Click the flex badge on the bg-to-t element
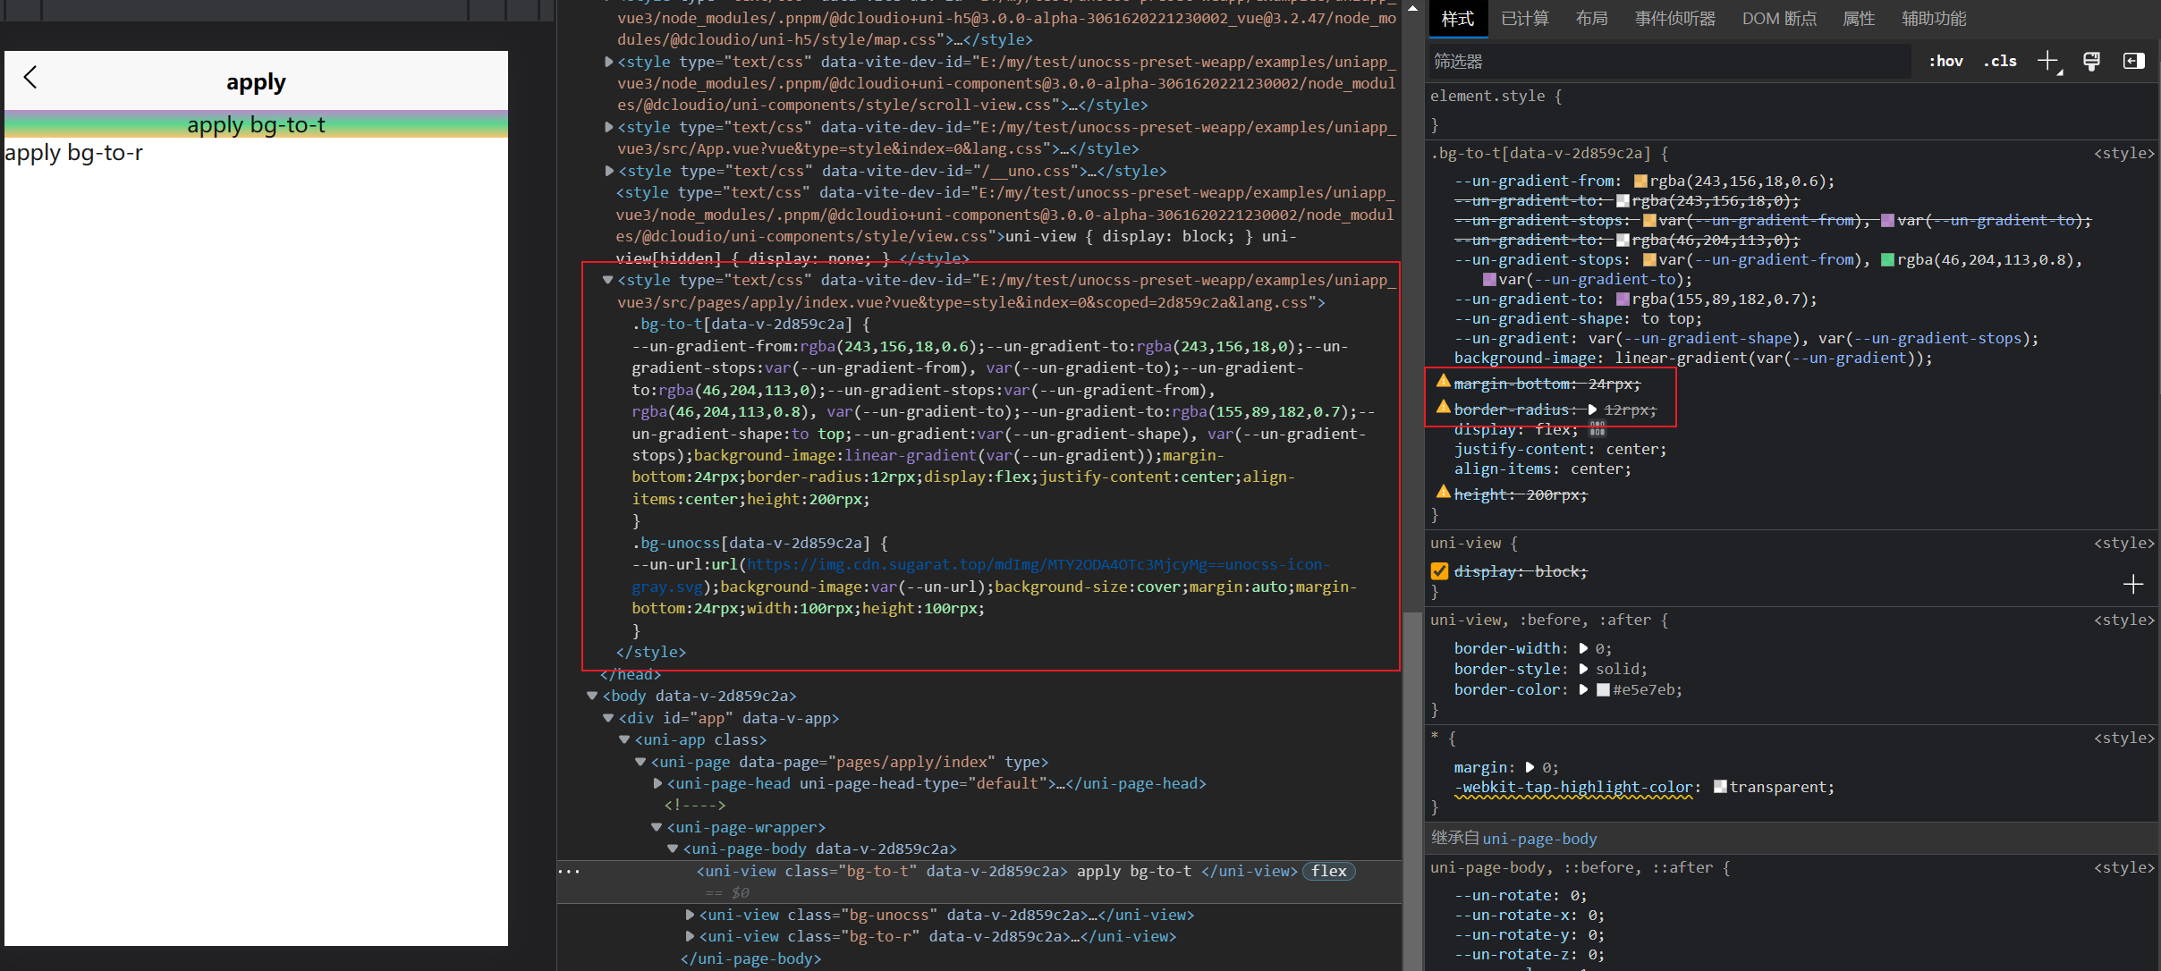 pos(1329,871)
